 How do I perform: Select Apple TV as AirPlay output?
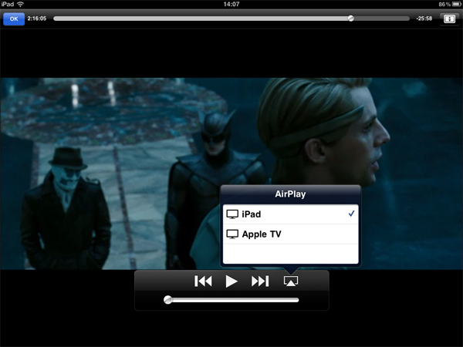tap(291, 234)
